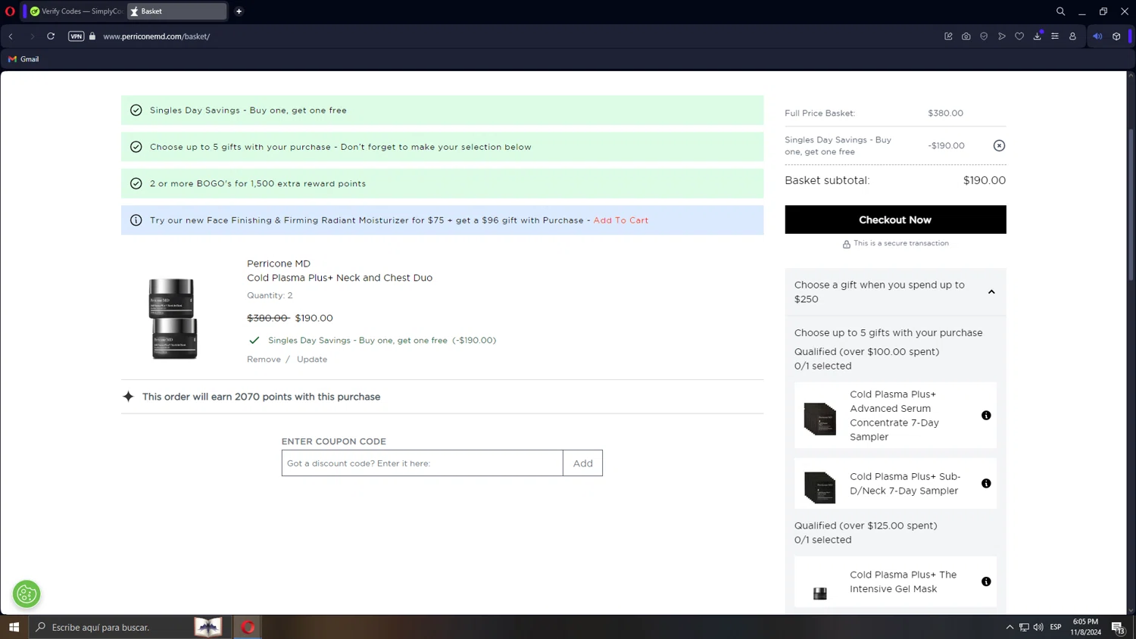The height and width of the screenshot is (639, 1136).
Task: Select Advanced Serum Concentrate 7-Day Sampler gift
Action: [895, 416]
